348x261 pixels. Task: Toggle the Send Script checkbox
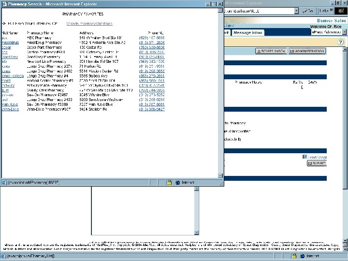pyautogui.click(x=304, y=157)
